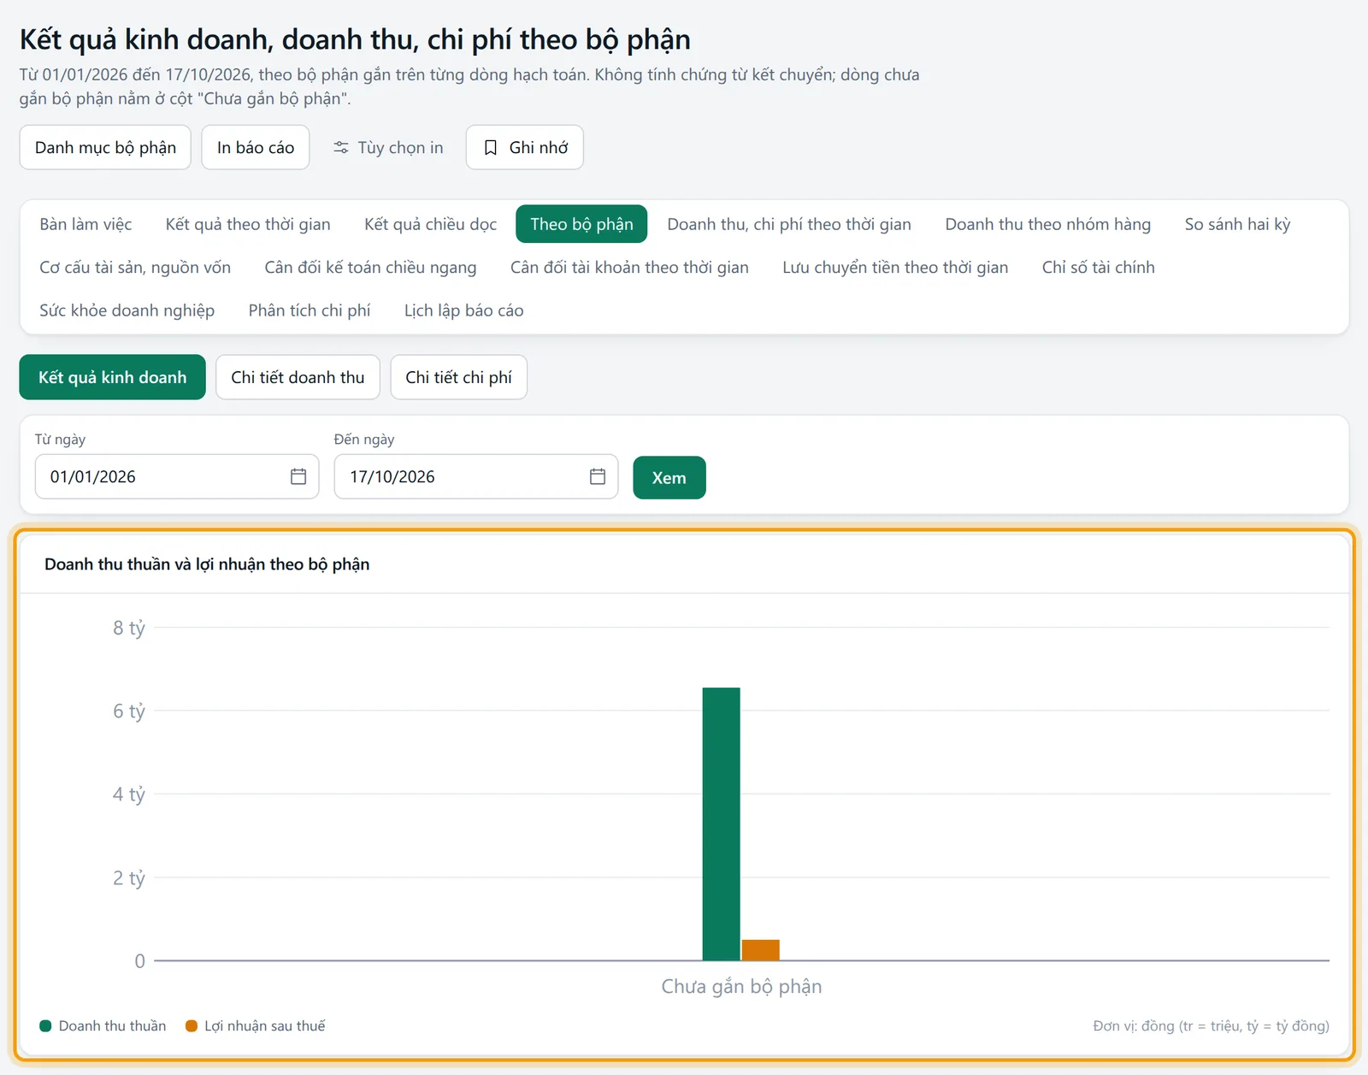Screen dimensions: 1368x1075
Task: Open Kết quả theo thời gian tab
Action: point(248,224)
